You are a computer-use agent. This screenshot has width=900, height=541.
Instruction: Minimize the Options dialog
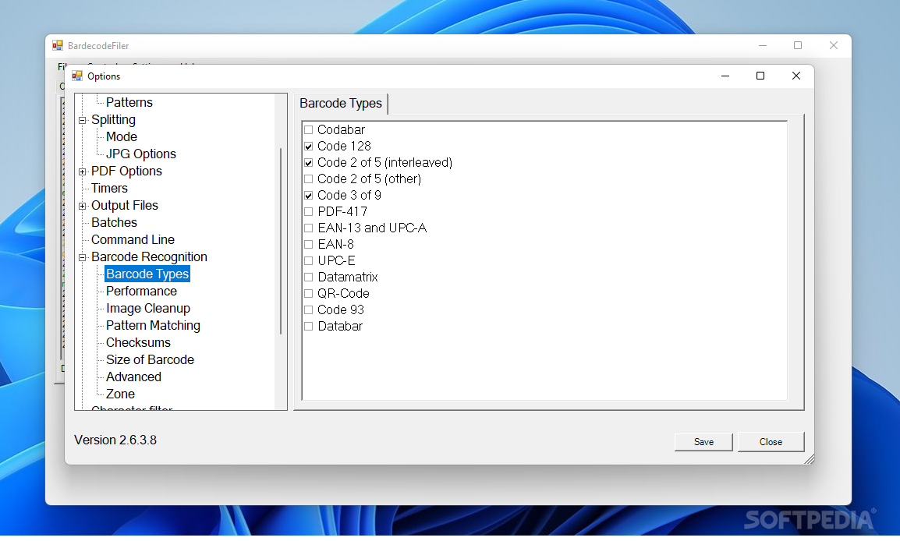coord(725,76)
